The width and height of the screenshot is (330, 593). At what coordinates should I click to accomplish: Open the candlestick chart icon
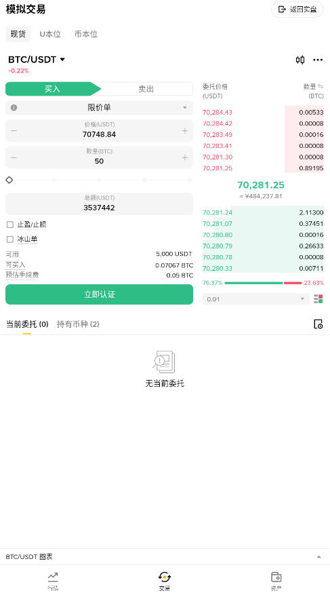(300, 60)
